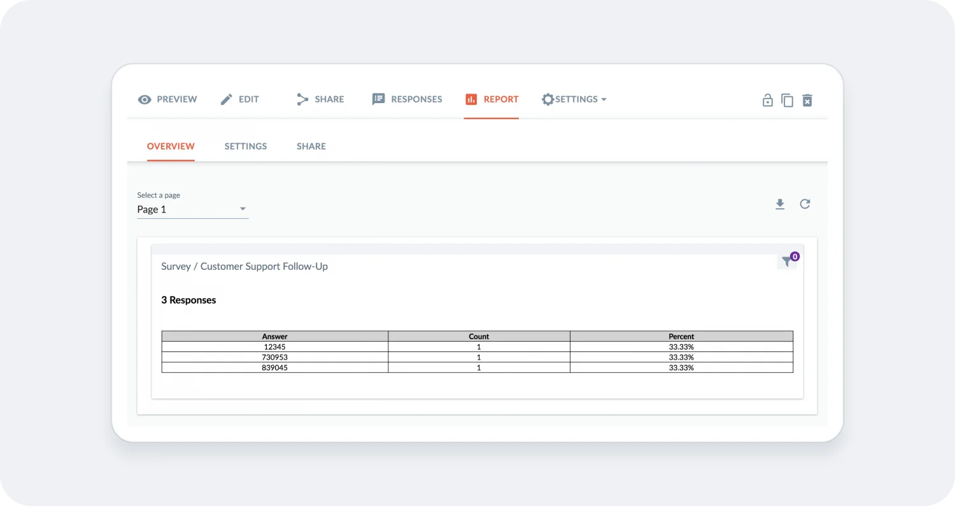
Task: Click the Count column header
Action: click(x=479, y=336)
